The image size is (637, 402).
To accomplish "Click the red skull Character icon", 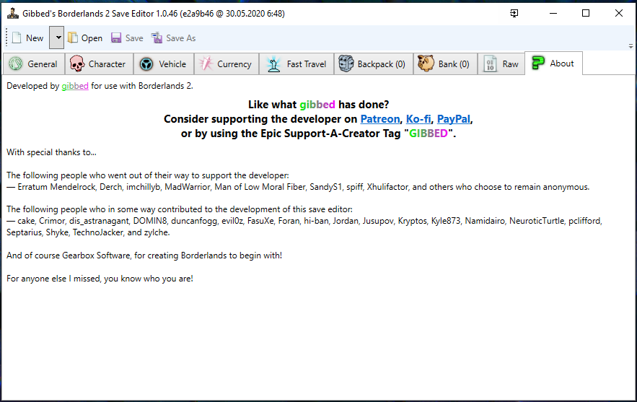I will 76,64.
